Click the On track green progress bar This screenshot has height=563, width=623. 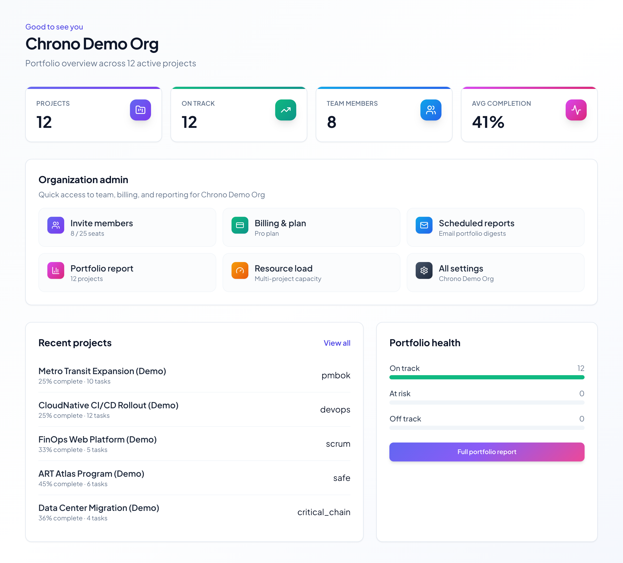[487, 377]
